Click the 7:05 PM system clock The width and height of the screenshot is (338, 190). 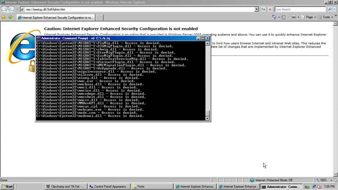[329, 187]
